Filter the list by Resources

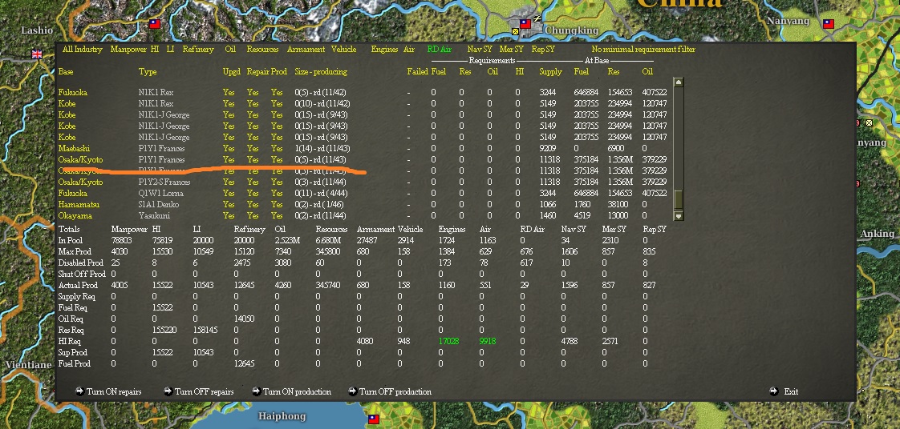click(262, 50)
